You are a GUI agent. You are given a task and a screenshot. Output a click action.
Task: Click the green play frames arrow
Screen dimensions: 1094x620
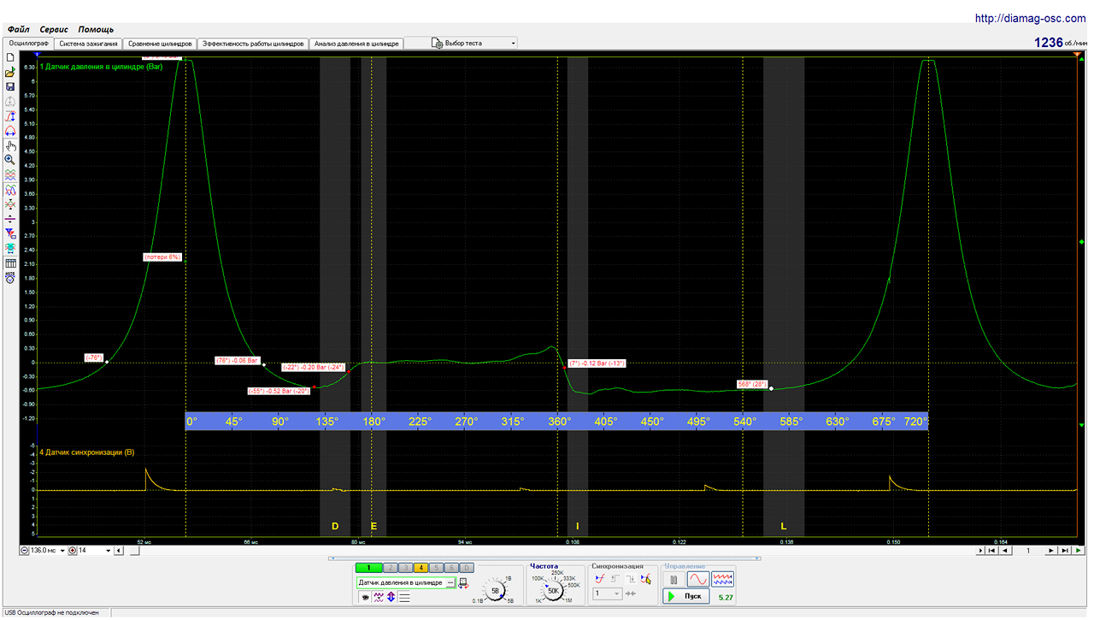(x=1079, y=551)
